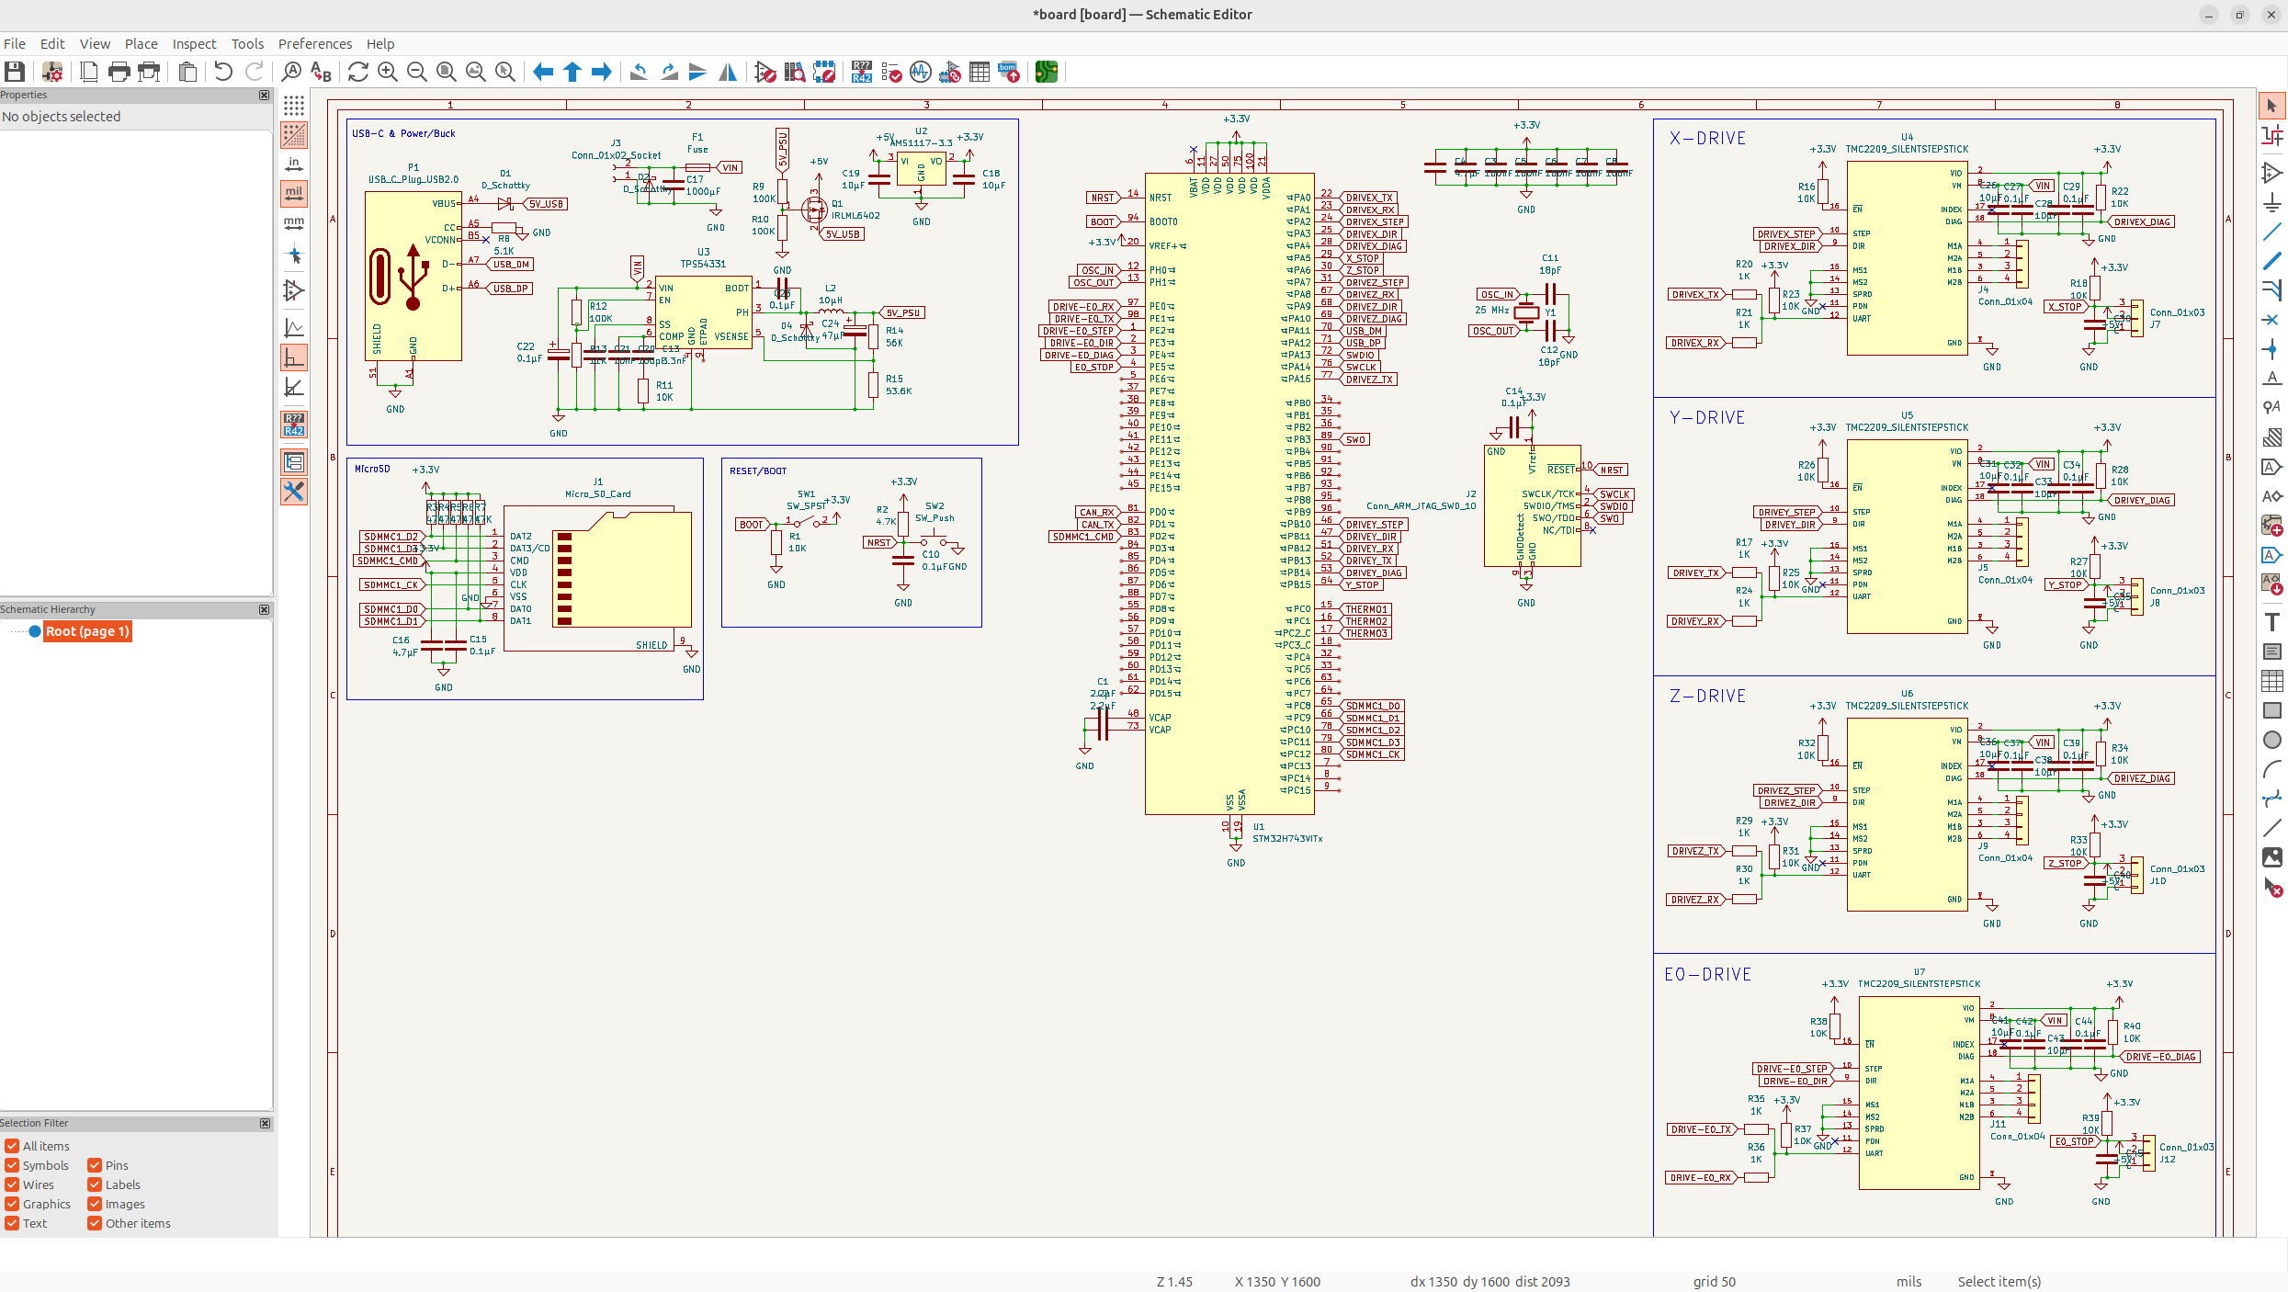
Task: Uncheck Symbols in Selection Filter
Action: pyautogui.click(x=13, y=1164)
